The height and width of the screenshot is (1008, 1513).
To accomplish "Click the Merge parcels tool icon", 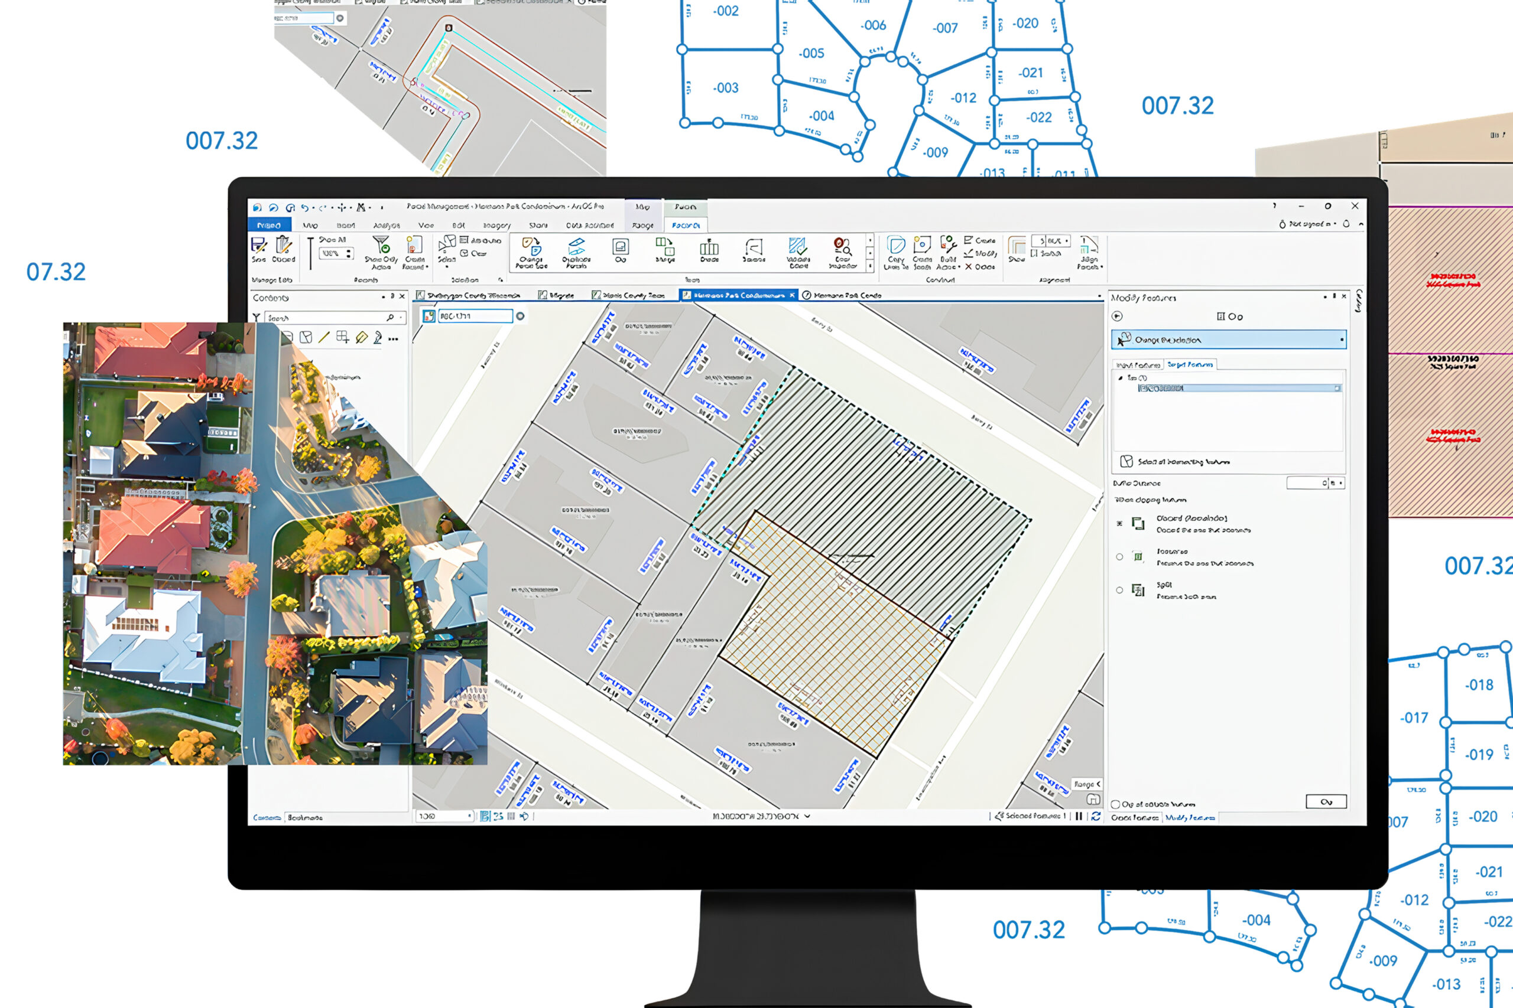I will pos(664,247).
